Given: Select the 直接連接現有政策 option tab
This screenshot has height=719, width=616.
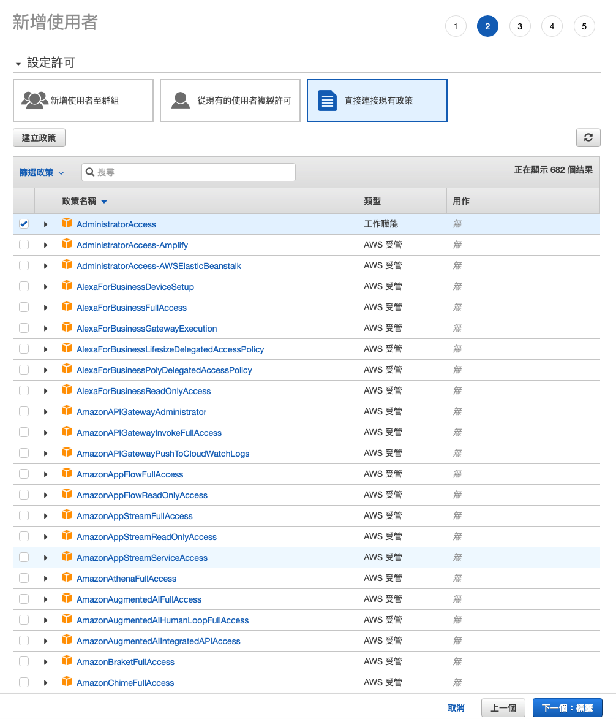Looking at the screenshot, I should point(377,101).
